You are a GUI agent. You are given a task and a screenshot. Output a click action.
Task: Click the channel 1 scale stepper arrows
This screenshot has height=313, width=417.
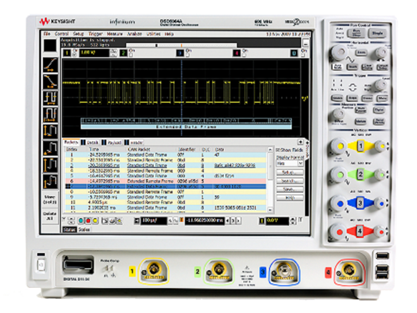coord(114,53)
